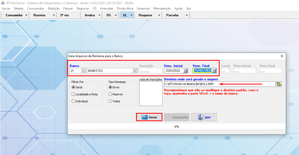The height and width of the screenshot is (155, 299).
Task: Select the Geral filter radio button
Action: pyautogui.click(x=73, y=88)
